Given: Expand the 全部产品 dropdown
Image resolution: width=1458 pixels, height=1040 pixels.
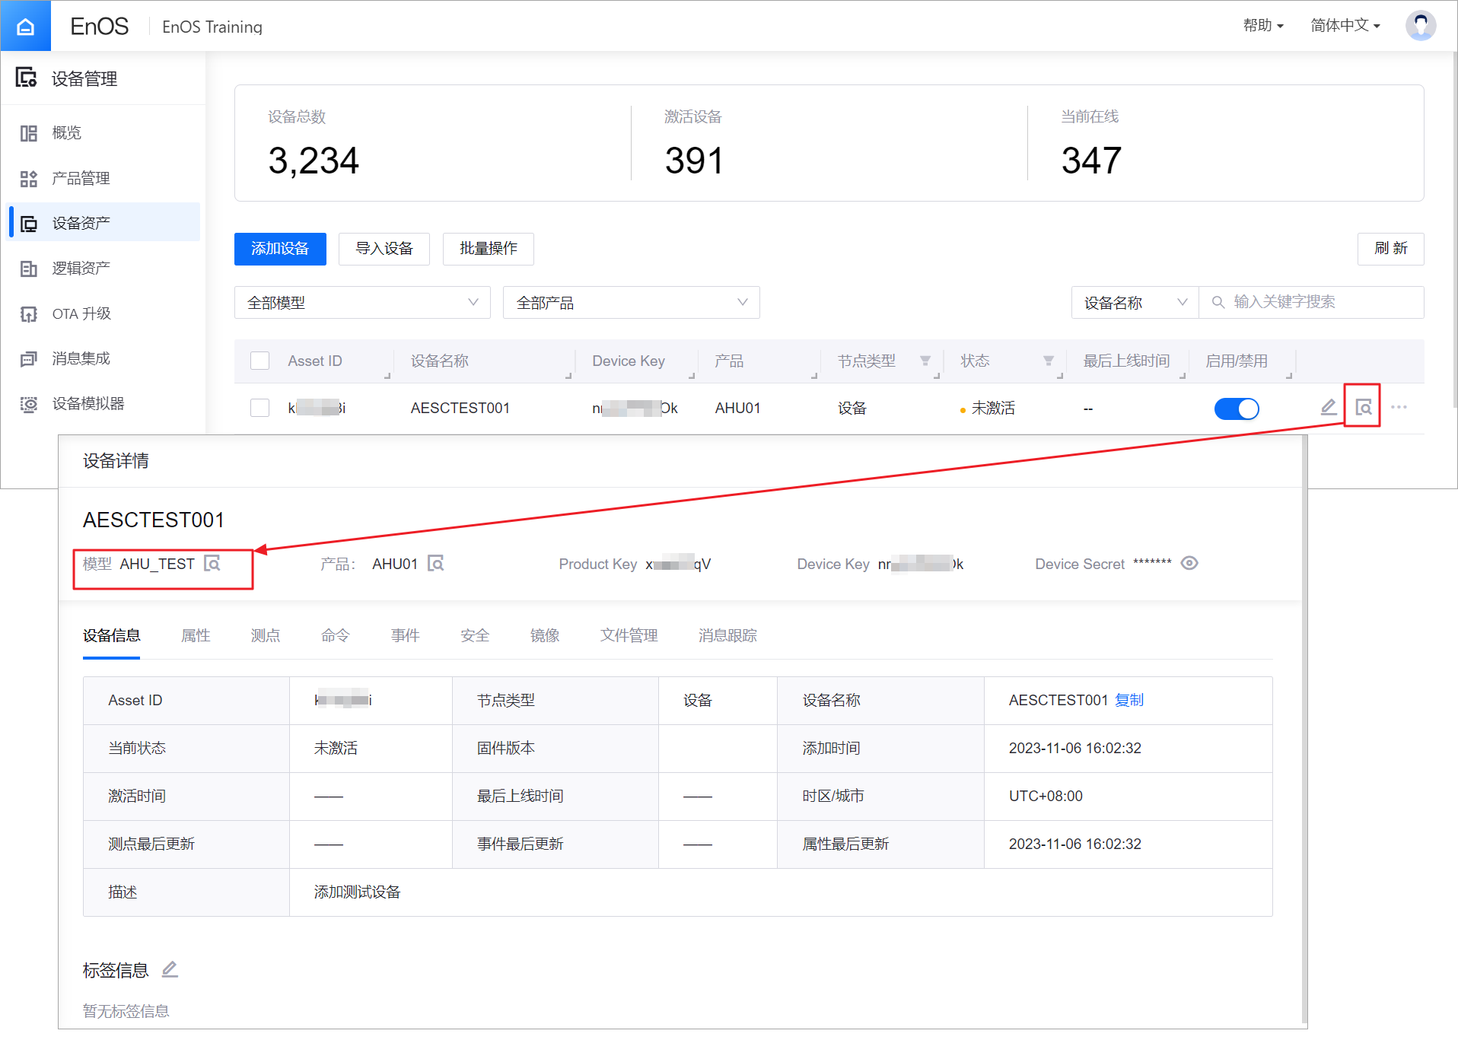Looking at the screenshot, I should (x=631, y=303).
